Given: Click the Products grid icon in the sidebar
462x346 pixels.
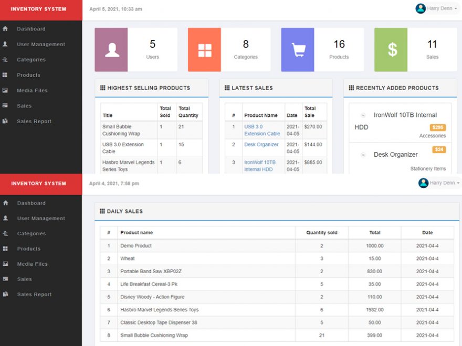Looking at the screenshot, I should click(x=6, y=74).
